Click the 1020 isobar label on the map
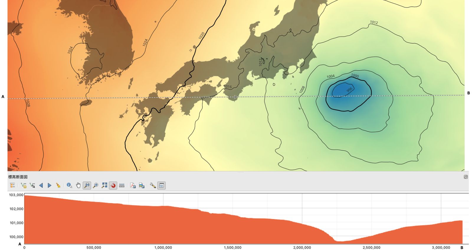This screenshot has width=472, height=251. pyautogui.click(x=201, y=36)
